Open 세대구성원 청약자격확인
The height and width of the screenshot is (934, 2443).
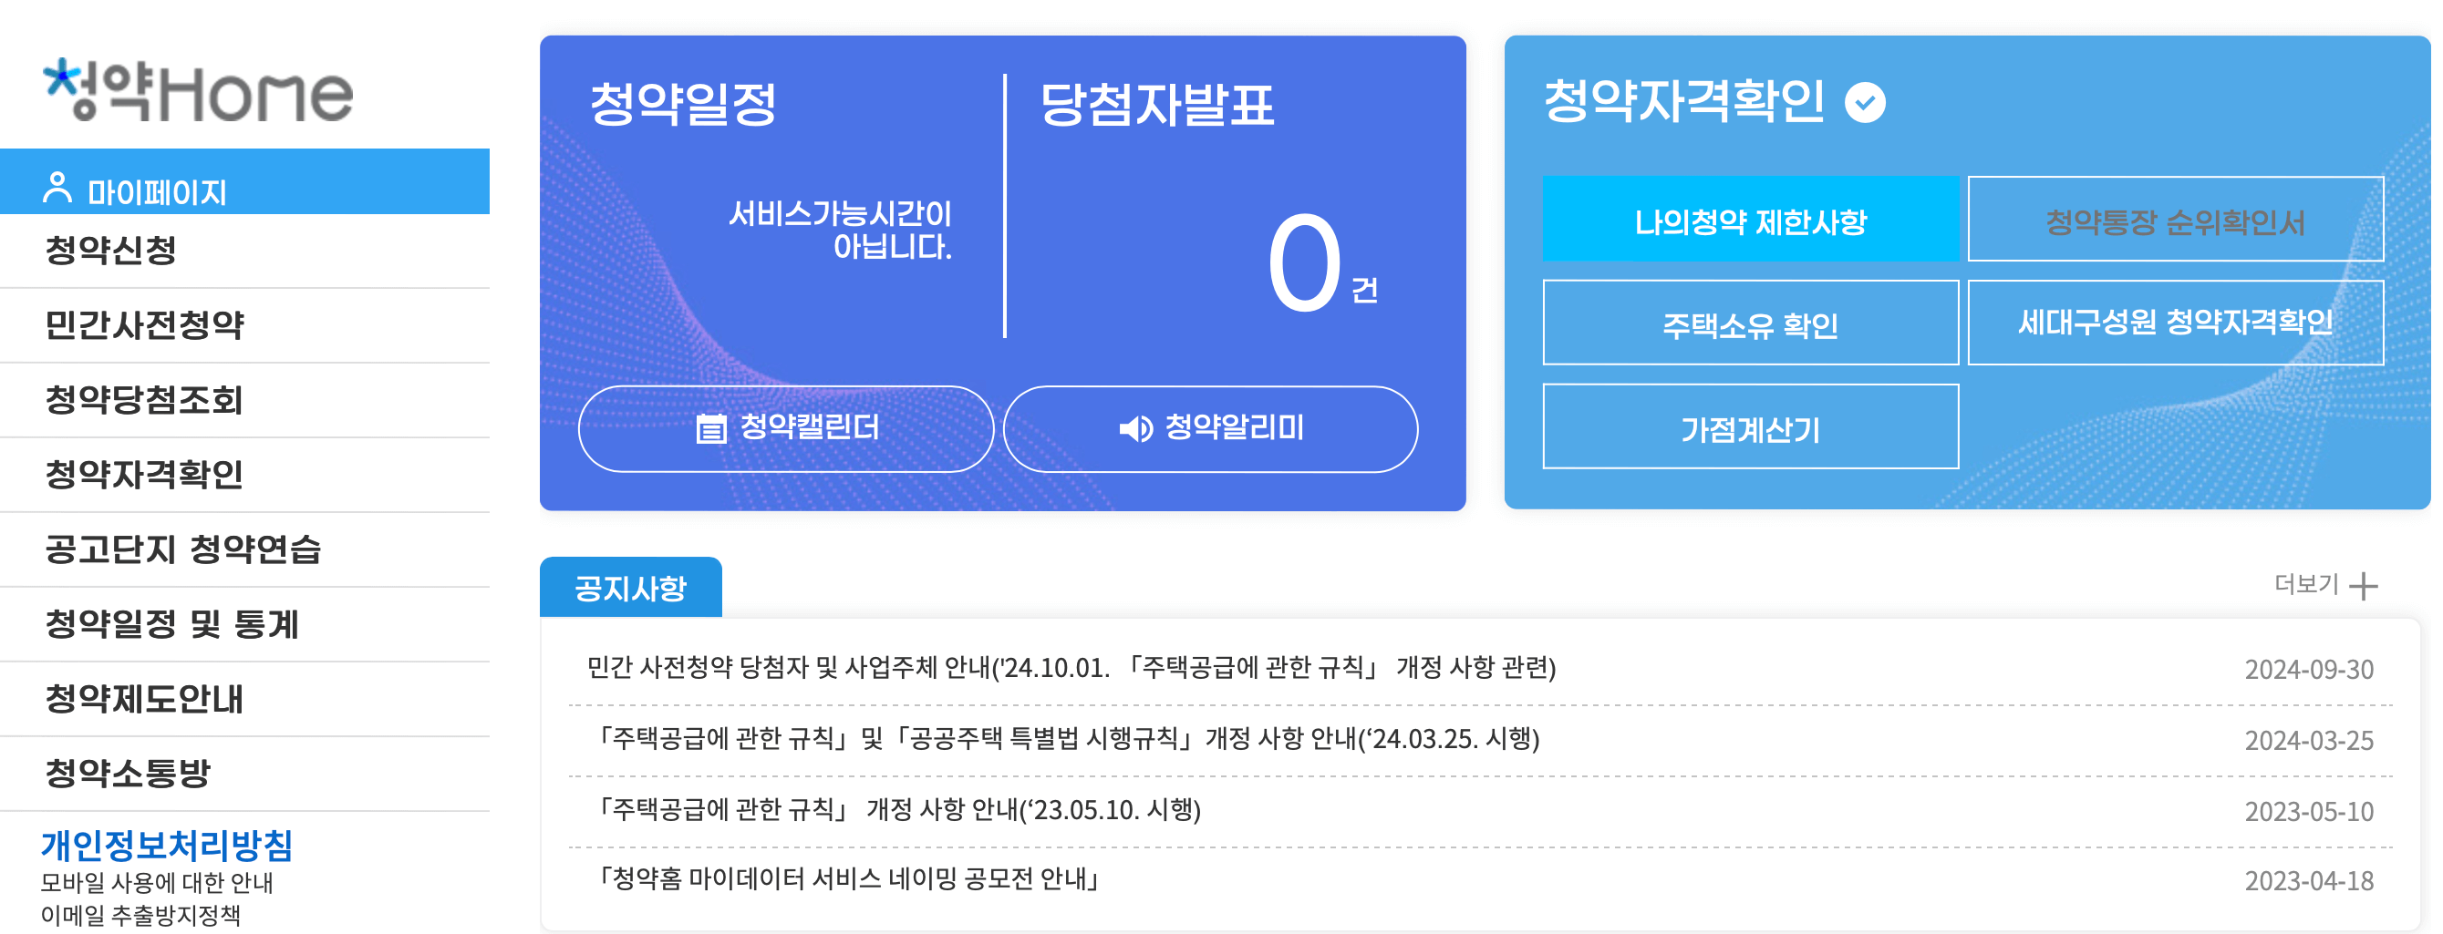click(x=2176, y=323)
